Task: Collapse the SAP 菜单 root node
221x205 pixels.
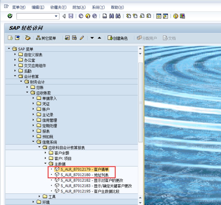Action: 9,48
